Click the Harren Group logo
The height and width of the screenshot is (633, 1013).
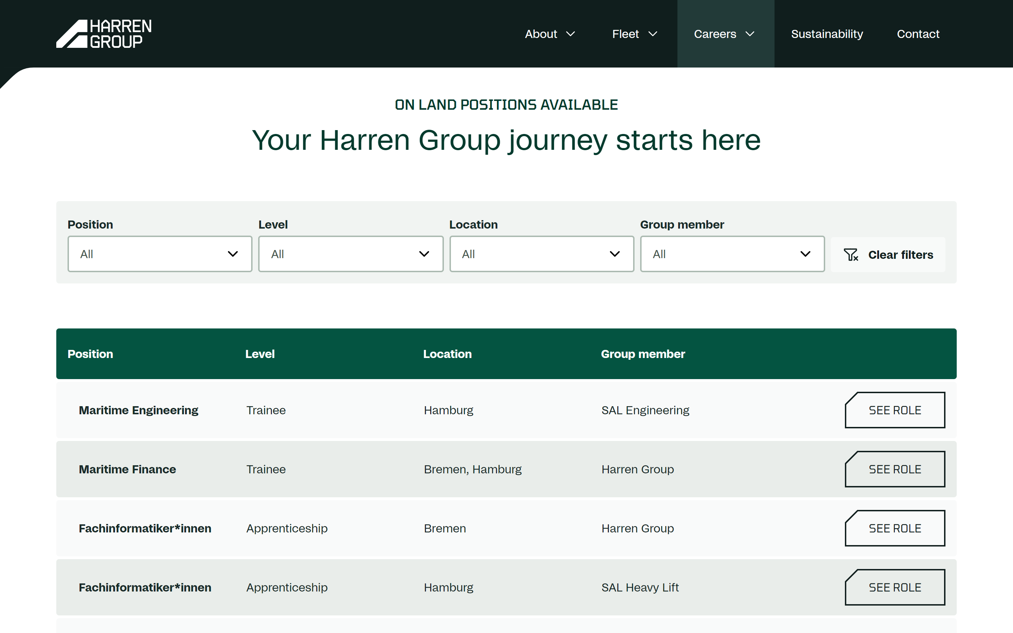point(104,33)
